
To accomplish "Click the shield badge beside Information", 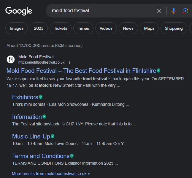I will pos(44,116).
